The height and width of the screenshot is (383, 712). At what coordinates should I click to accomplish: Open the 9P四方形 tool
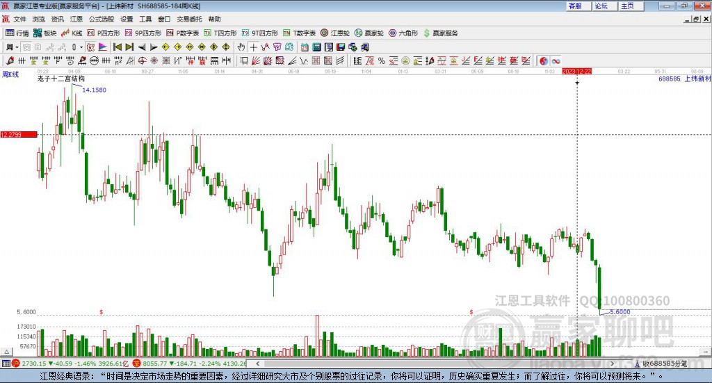(143, 33)
